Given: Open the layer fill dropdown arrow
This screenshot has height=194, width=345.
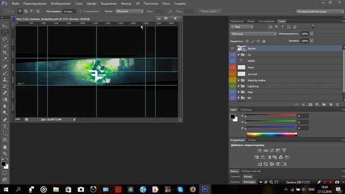Looking at the screenshot, I should coord(312,41).
